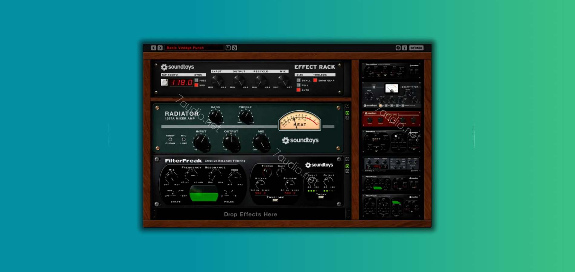Select Decapitator thumbnail in toolbox
The height and width of the screenshot is (272, 575).
tap(392, 95)
